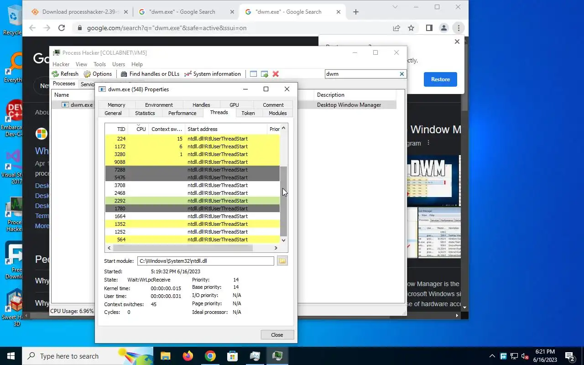Open Options in Process Hacker toolbar
584x365 pixels.
click(x=98, y=74)
